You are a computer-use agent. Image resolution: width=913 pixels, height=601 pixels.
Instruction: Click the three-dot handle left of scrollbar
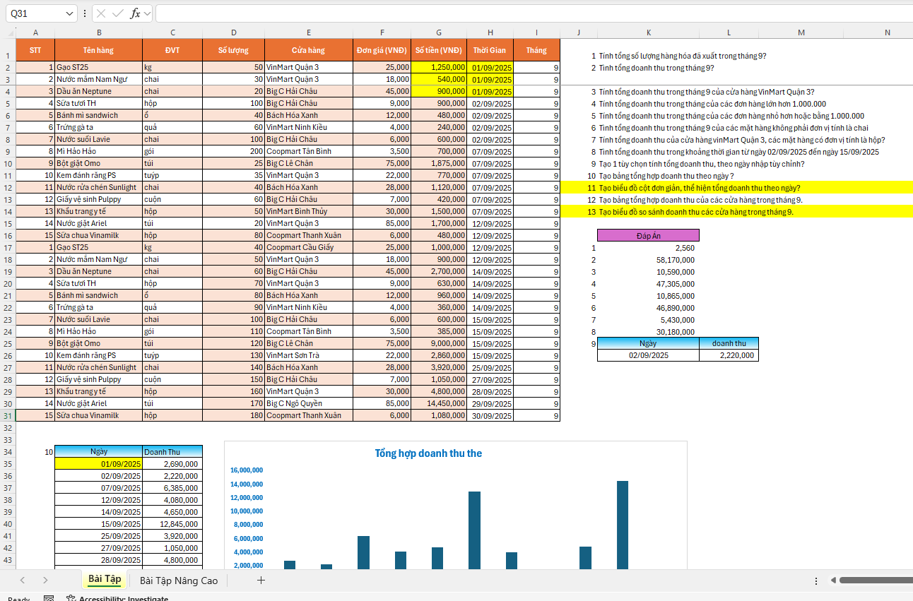coord(816,581)
